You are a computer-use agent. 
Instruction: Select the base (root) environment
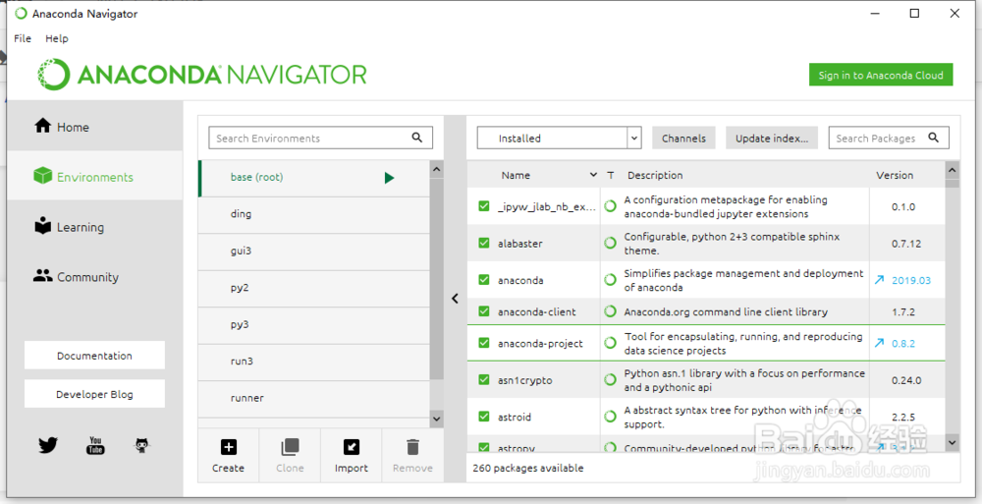(x=314, y=178)
